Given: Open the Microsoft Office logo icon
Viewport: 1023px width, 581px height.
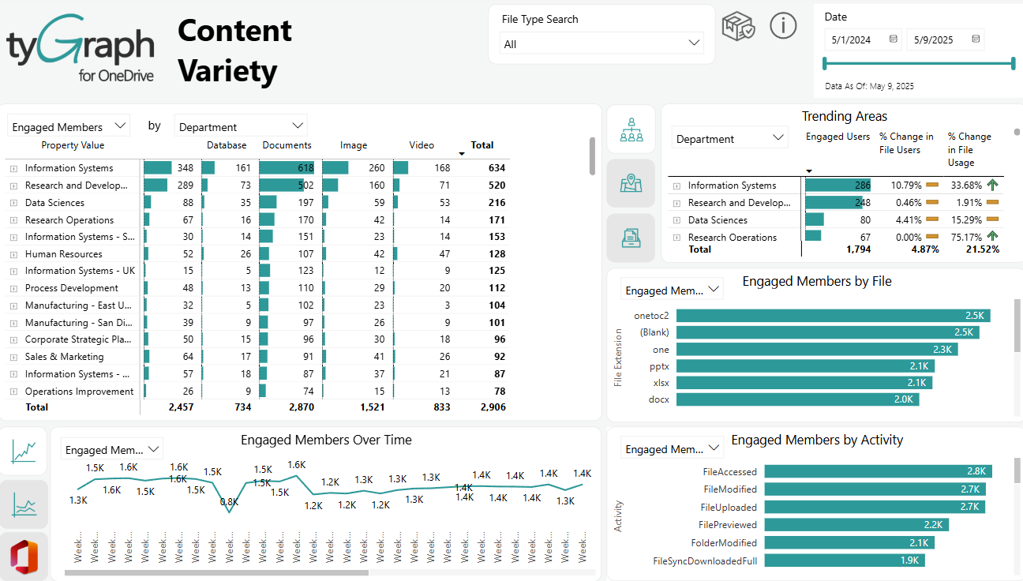Looking at the screenshot, I should coord(24,557).
